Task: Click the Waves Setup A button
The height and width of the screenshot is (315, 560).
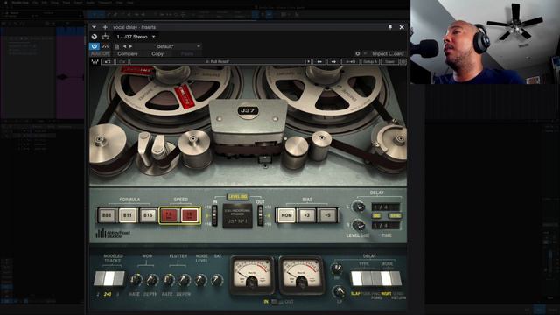Action: [x=370, y=62]
